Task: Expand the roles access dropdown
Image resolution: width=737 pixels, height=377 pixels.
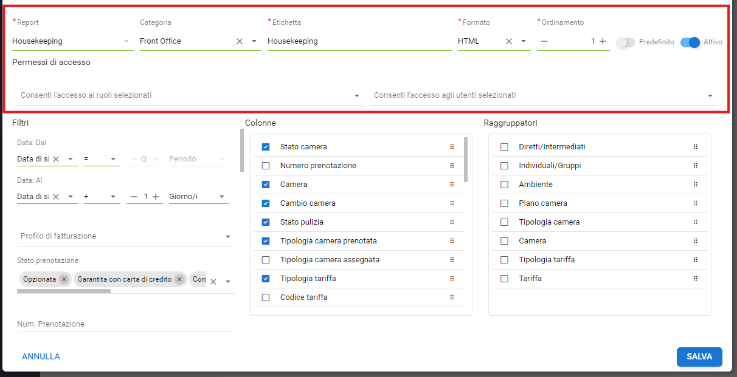Action: point(356,95)
